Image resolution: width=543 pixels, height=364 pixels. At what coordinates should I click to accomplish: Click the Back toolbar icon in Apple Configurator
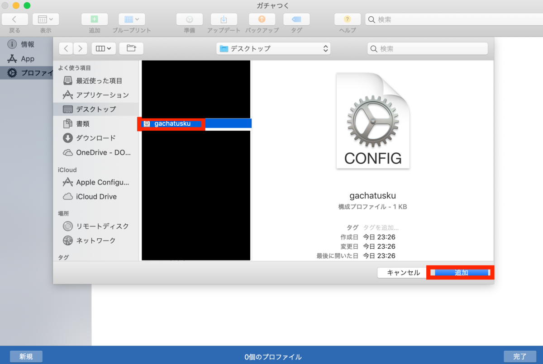click(14, 19)
